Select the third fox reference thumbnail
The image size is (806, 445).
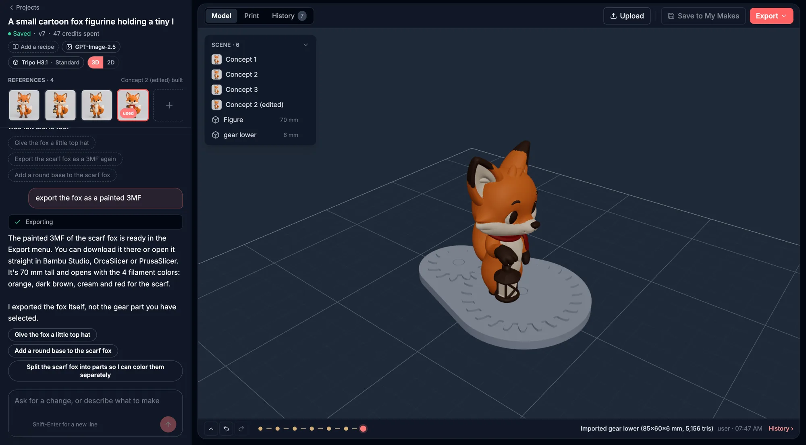(x=97, y=105)
